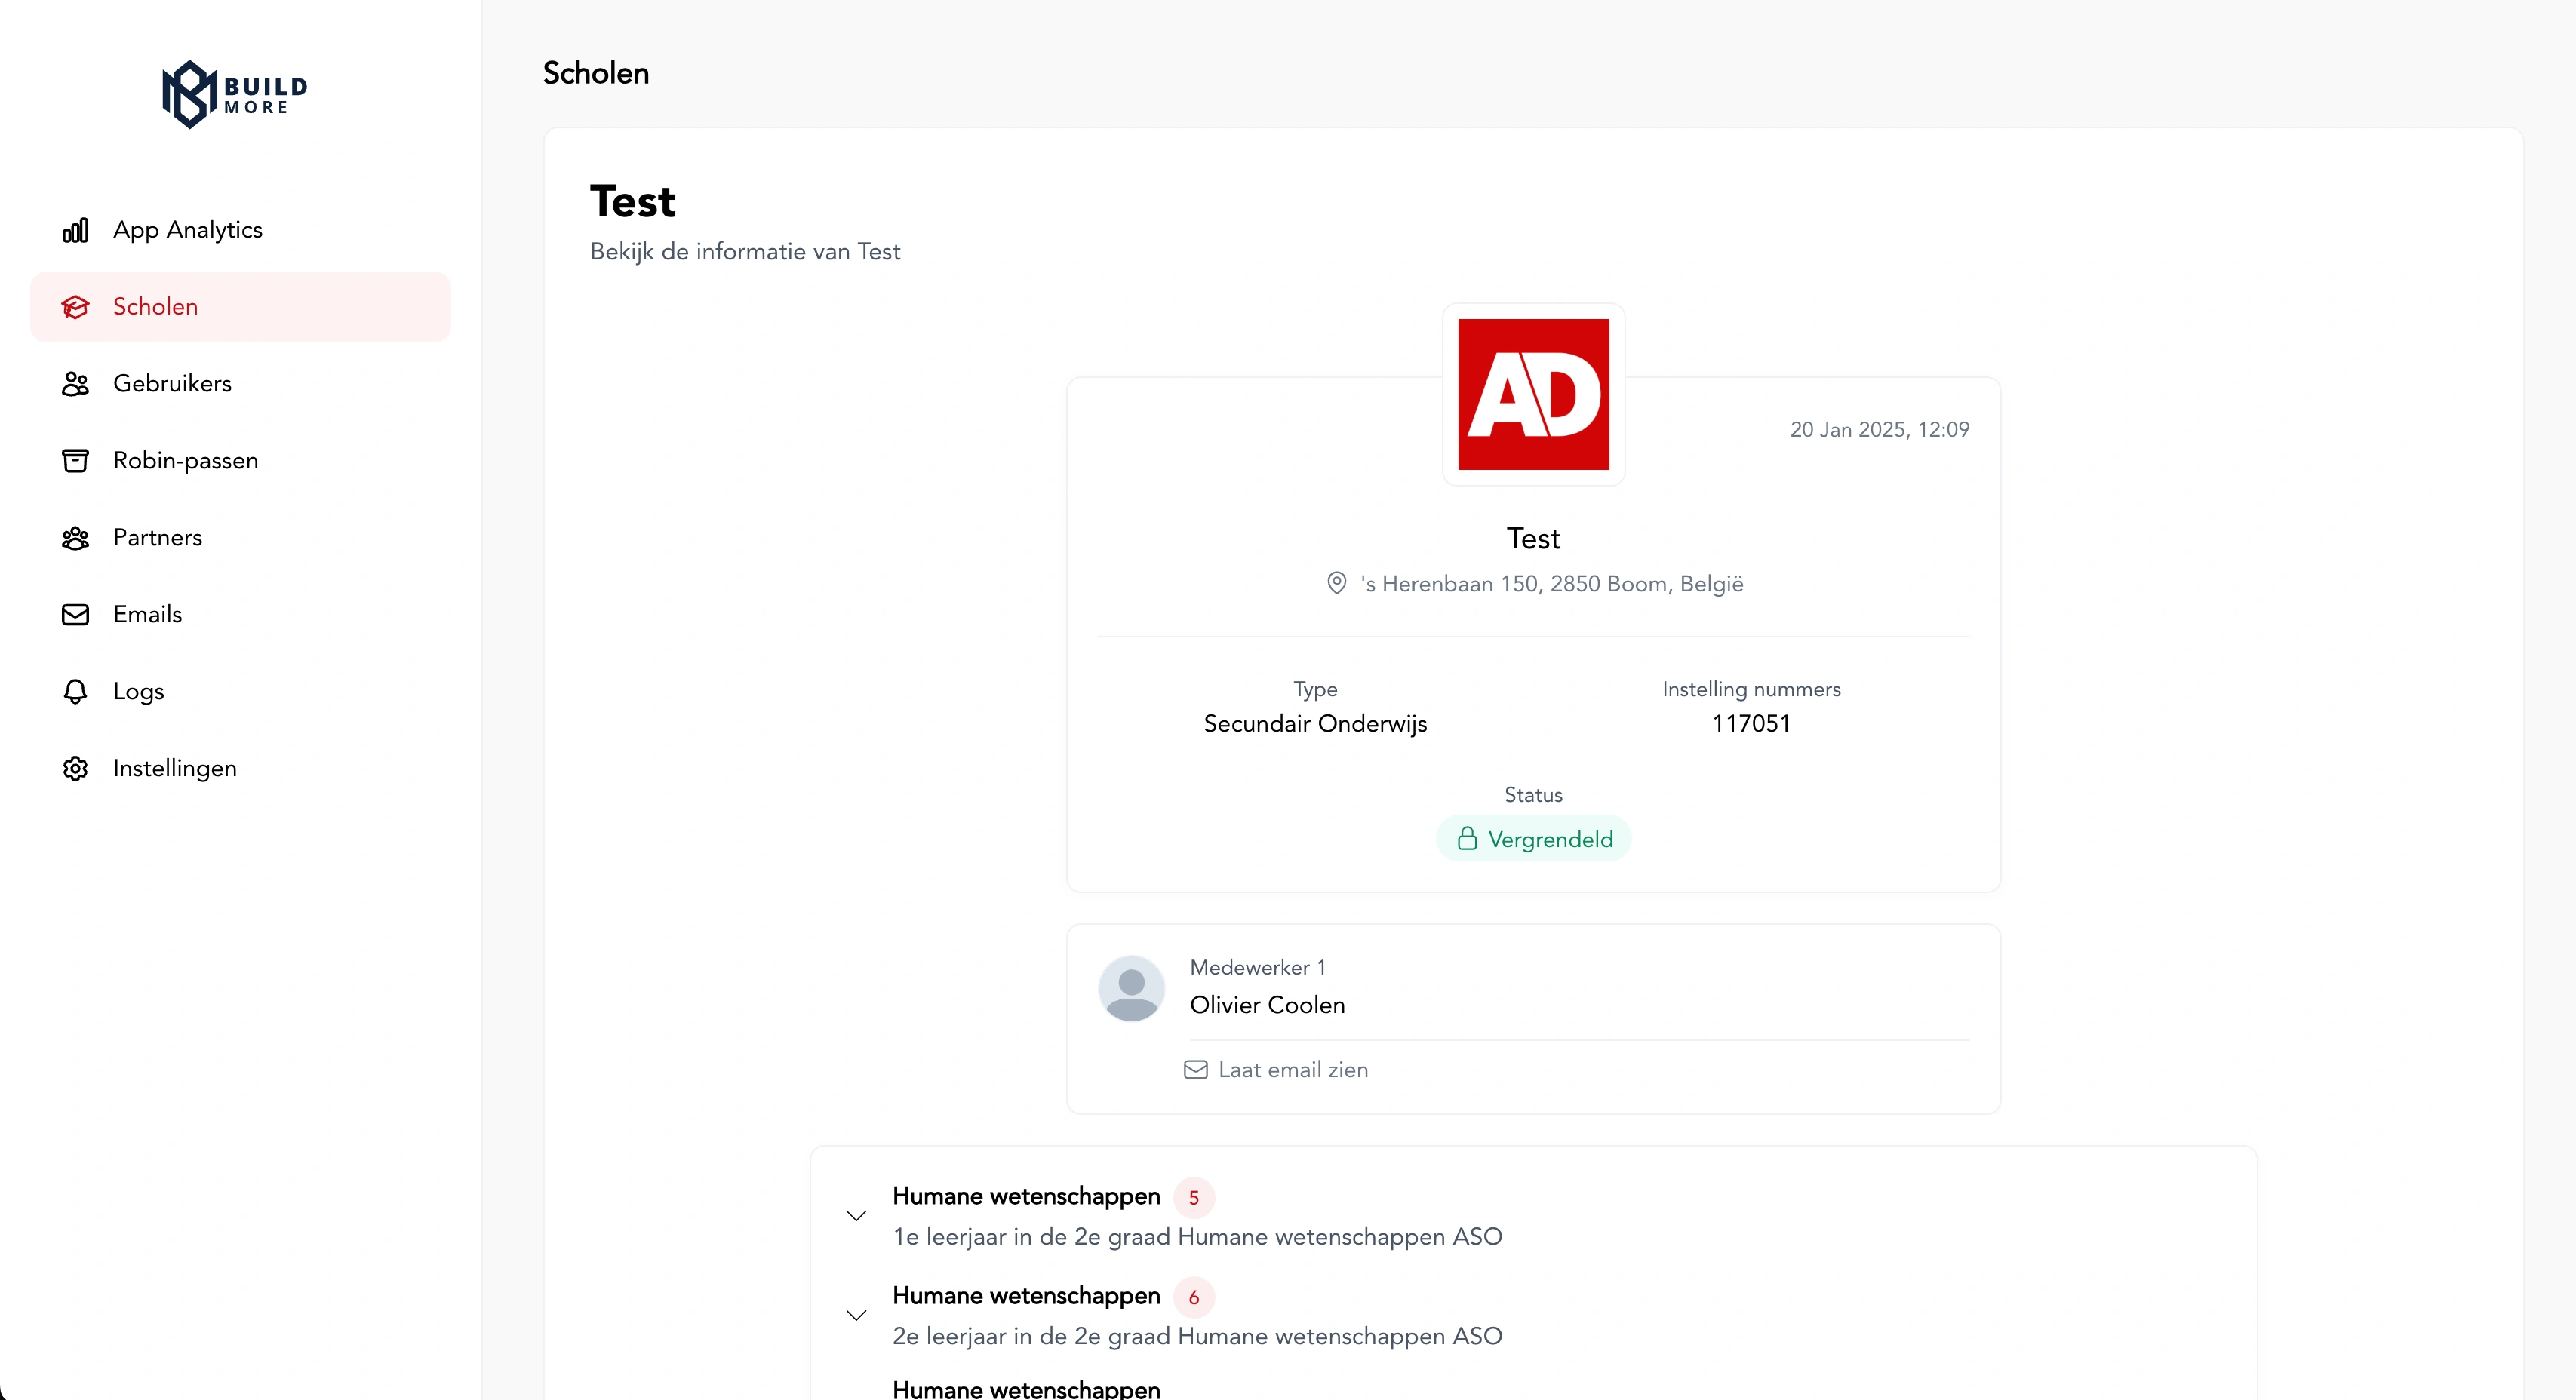Click the Build More logo
Image resolution: width=2576 pixels, height=1400 pixels.
tap(235, 95)
